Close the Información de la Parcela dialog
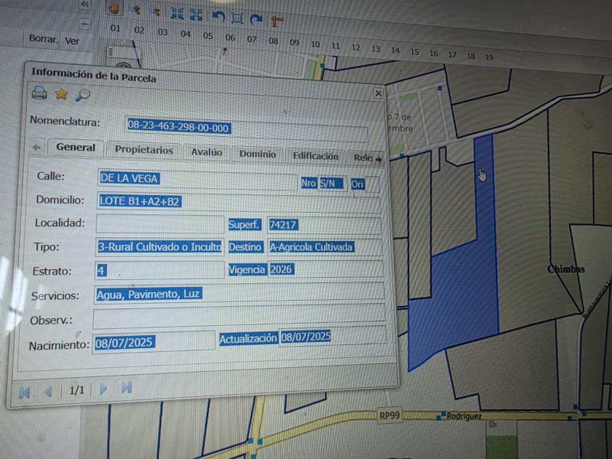The width and height of the screenshot is (612, 459). (378, 93)
